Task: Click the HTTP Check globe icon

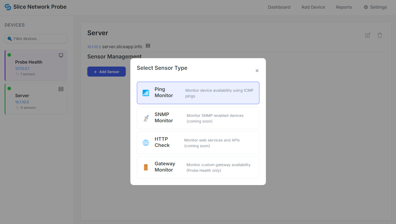Action: (x=146, y=143)
